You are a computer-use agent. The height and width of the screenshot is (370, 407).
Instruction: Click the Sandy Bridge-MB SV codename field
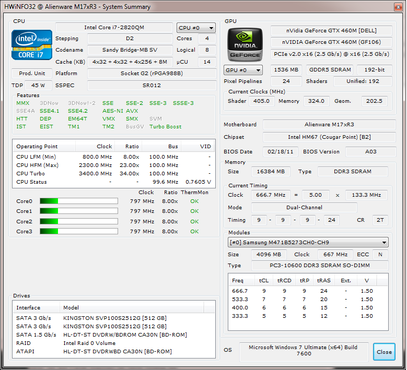click(x=130, y=50)
